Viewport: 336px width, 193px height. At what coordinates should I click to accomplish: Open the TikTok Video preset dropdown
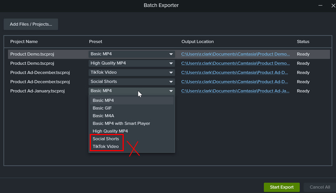tap(132, 72)
